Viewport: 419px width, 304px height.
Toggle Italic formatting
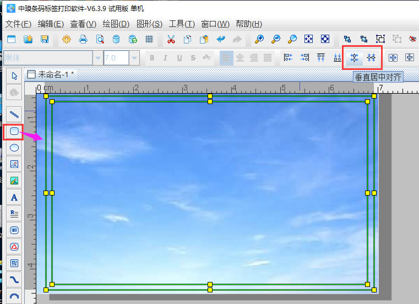pos(165,58)
